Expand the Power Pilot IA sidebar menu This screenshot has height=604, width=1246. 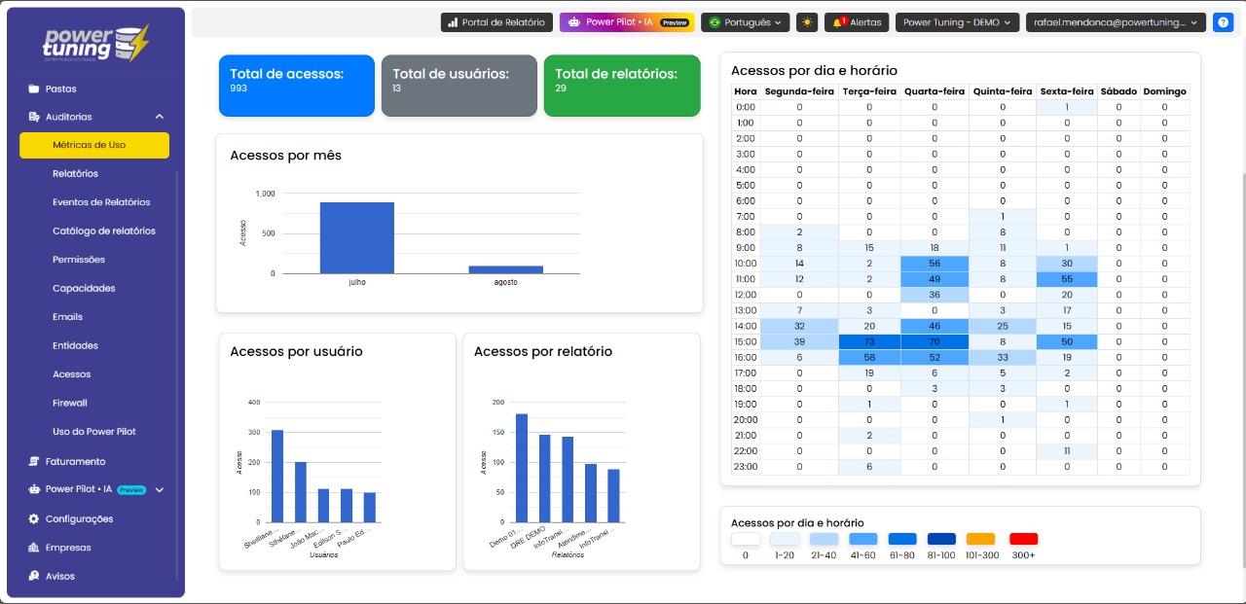click(160, 490)
